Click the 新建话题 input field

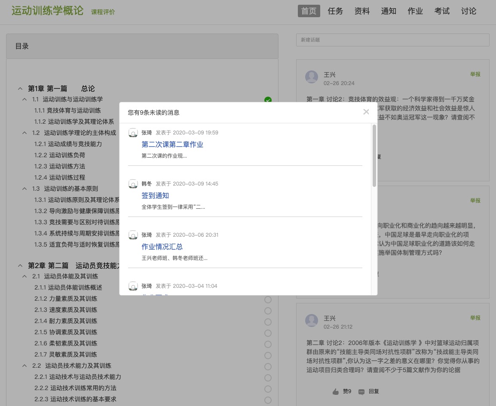pyautogui.click(x=392, y=40)
